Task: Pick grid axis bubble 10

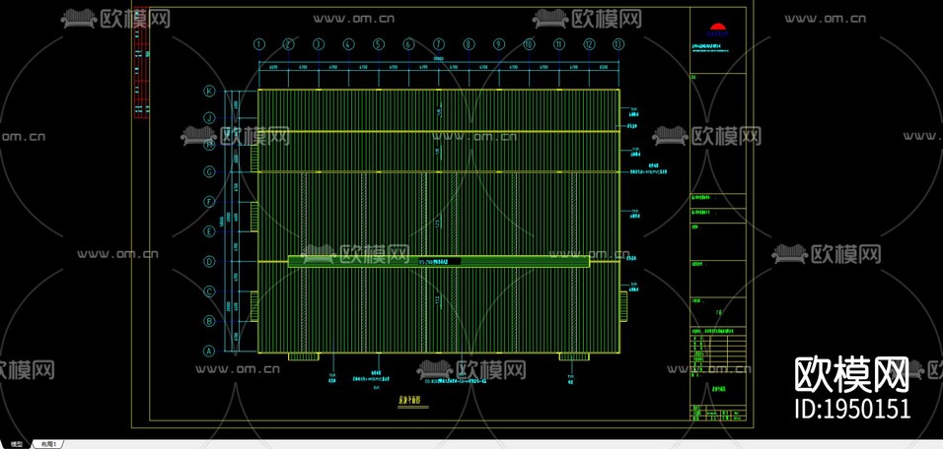Action: pos(529,44)
